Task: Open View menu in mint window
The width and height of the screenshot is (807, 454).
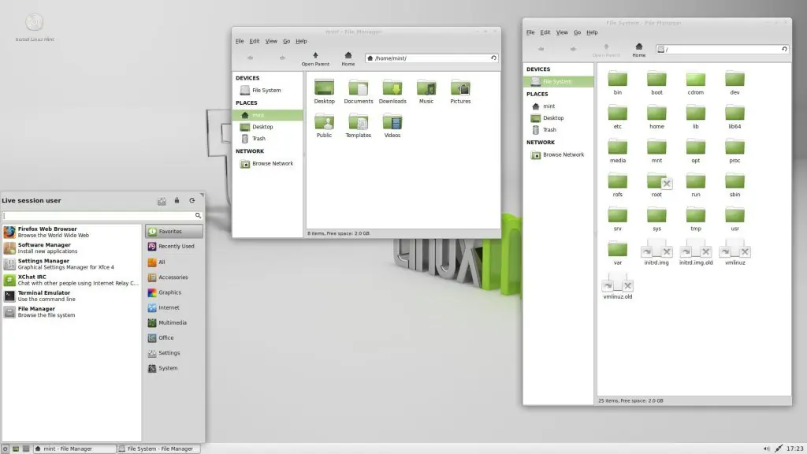Action: pyautogui.click(x=271, y=41)
